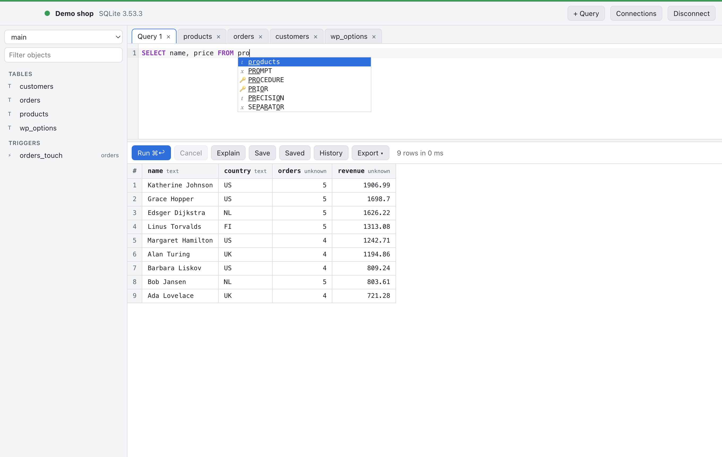The width and height of the screenshot is (722, 457).
Task: Close the Query 1 tab
Action: pos(169,37)
